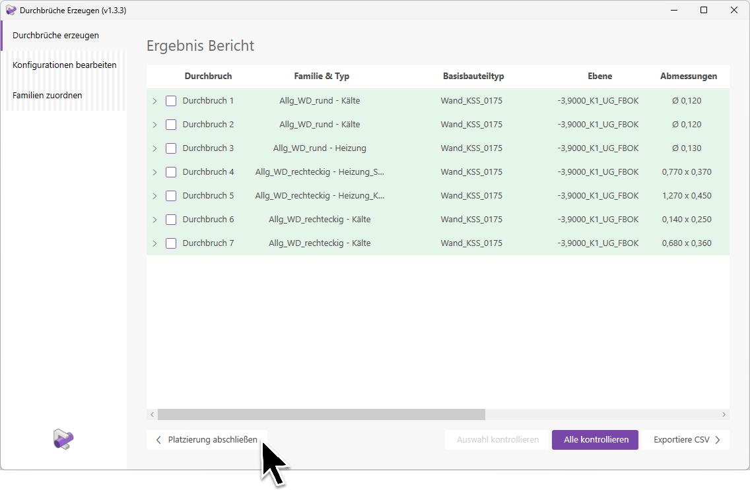Screen dimensions: 750x490
Task: Click Exportiere CSV button
Action: tap(687, 440)
